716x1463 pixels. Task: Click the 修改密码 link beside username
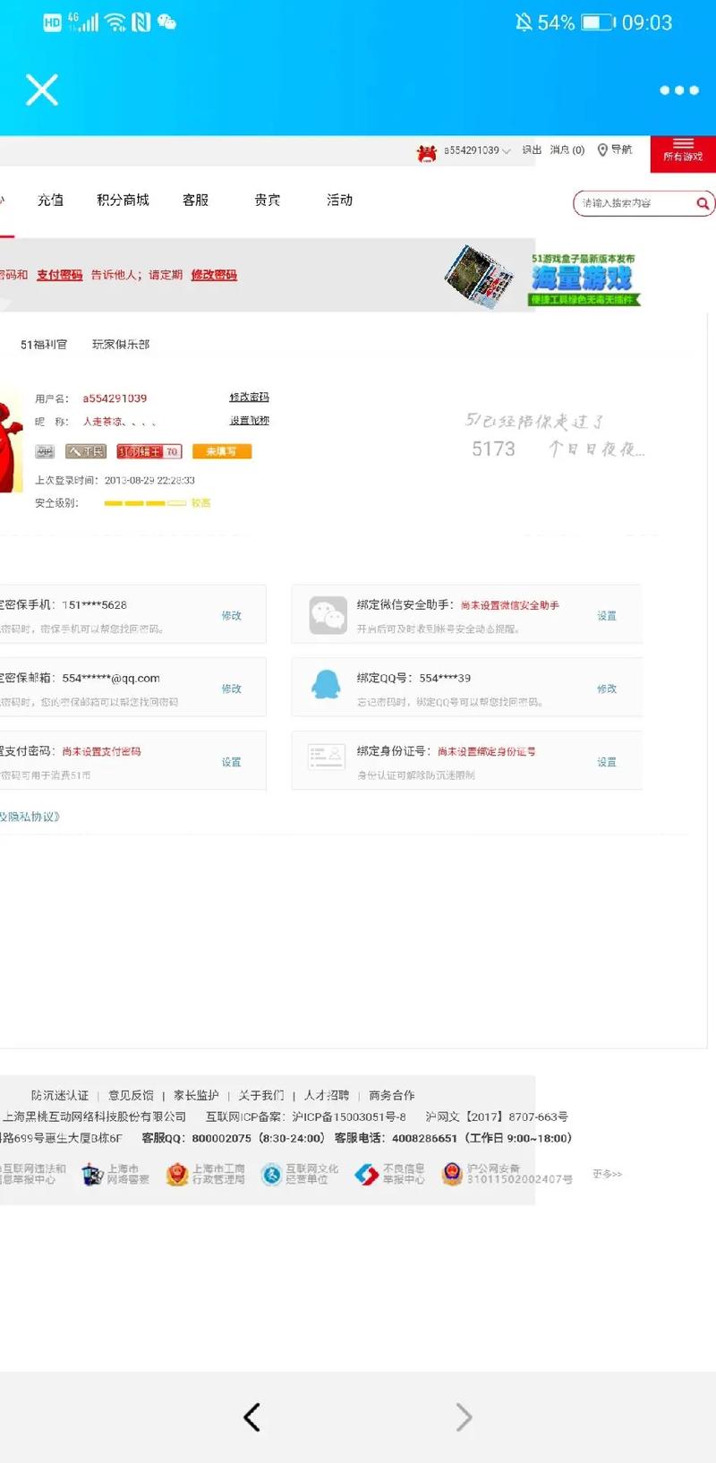point(249,397)
